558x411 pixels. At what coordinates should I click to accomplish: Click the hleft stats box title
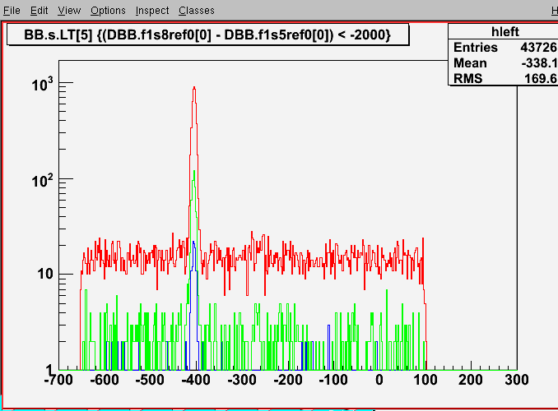(505, 31)
